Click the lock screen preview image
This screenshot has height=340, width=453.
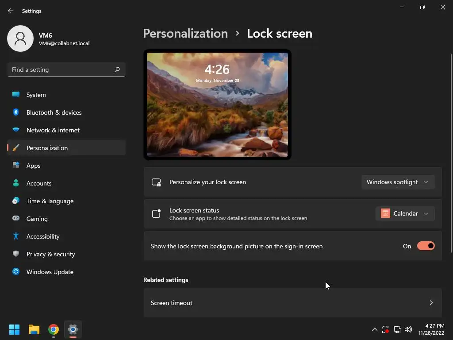pyautogui.click(x=217, y=104)
